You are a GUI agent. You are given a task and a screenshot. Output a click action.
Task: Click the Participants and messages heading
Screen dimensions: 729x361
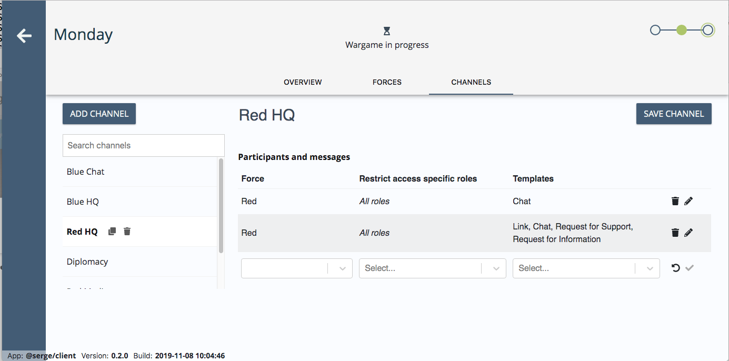(x=294, y=157)
